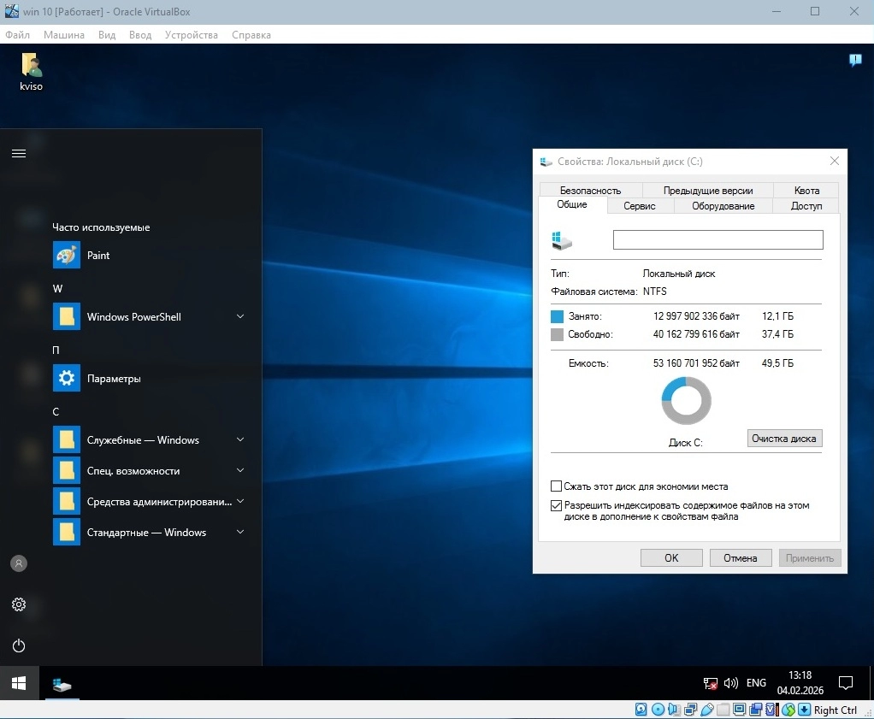This screenshot has width=874, height=719.
Task: Click the Очистка диска button
Action: tap(784, 439)
